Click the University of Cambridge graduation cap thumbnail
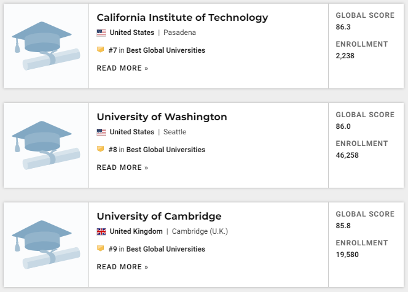 pyautogui.click(x=46, y=245)
